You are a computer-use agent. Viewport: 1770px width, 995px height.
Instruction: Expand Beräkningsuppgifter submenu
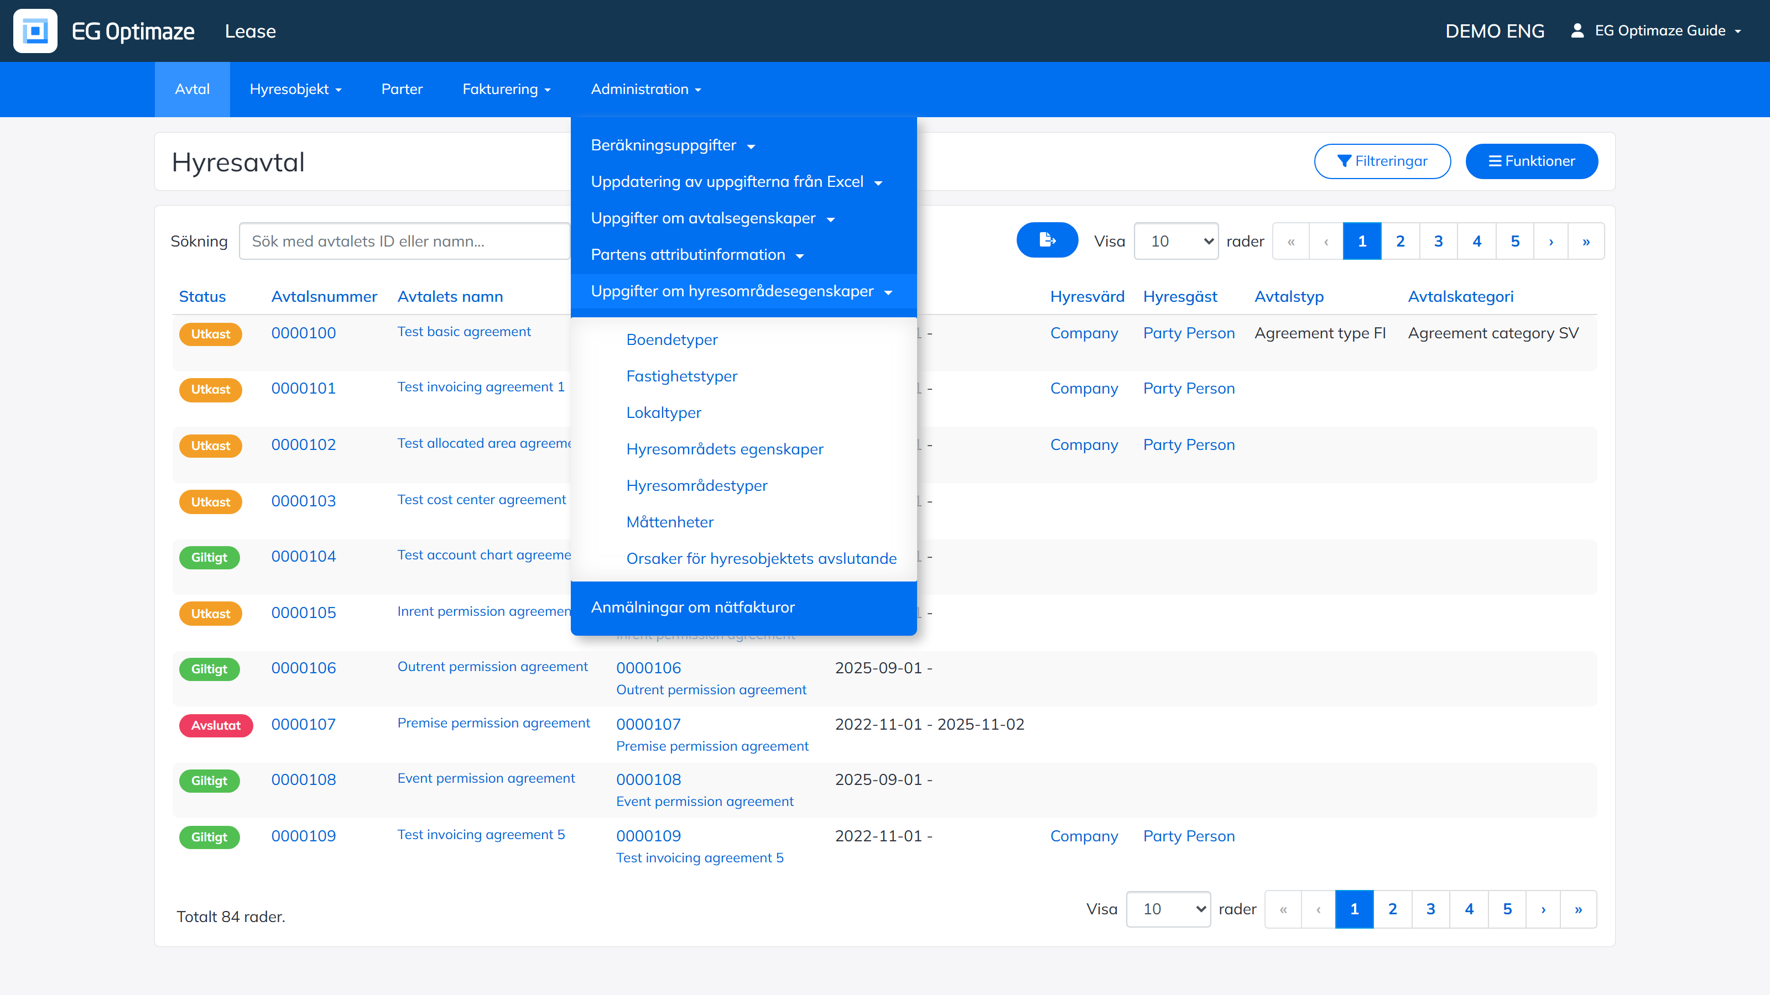[x=673, y=145]
